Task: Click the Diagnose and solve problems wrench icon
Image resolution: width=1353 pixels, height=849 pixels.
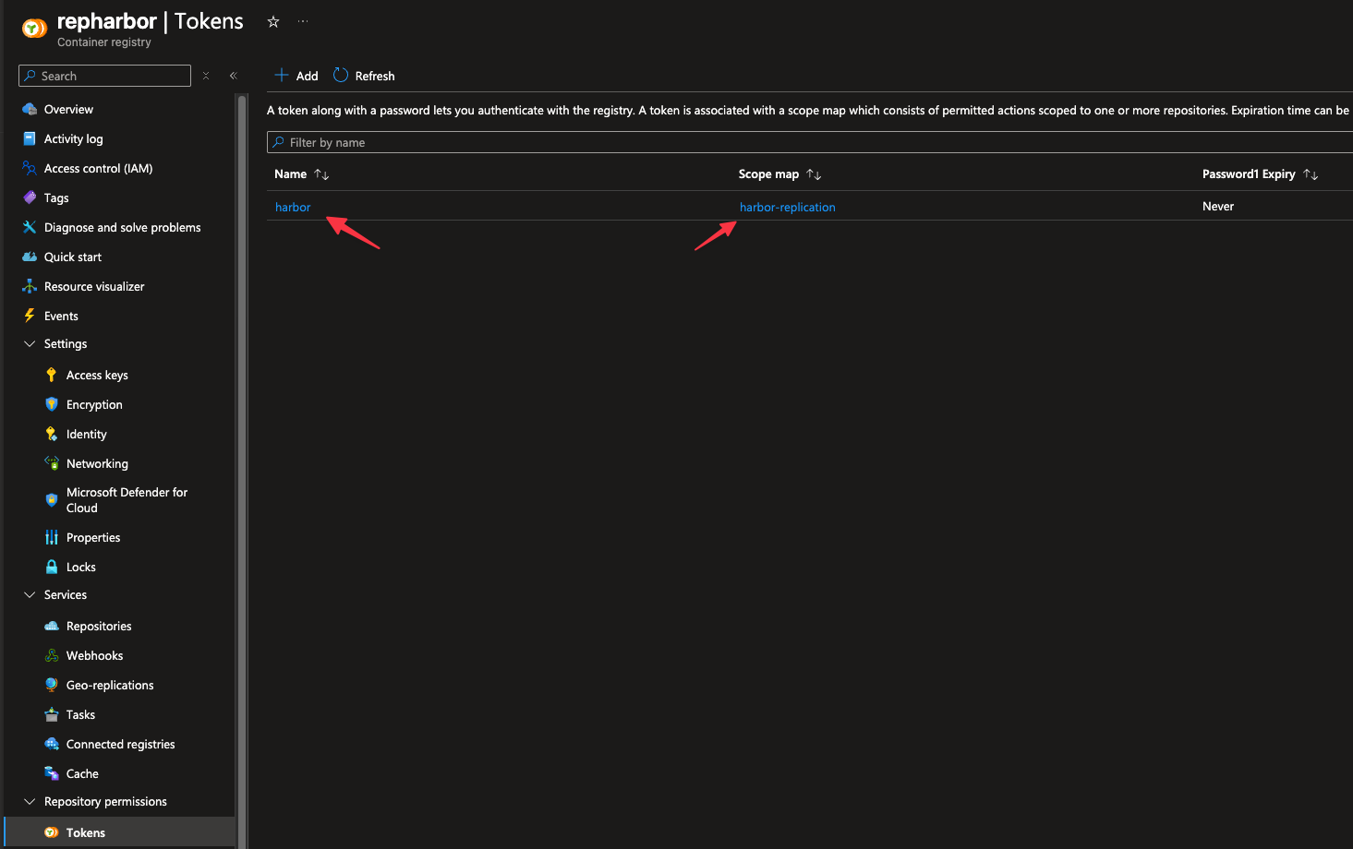Action: click(x=30, y=227)
